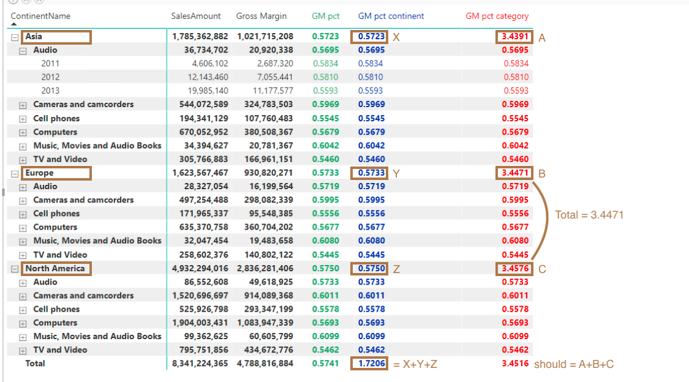Expand TV and Video under Asia
The image size is (689, 382).
23,160
